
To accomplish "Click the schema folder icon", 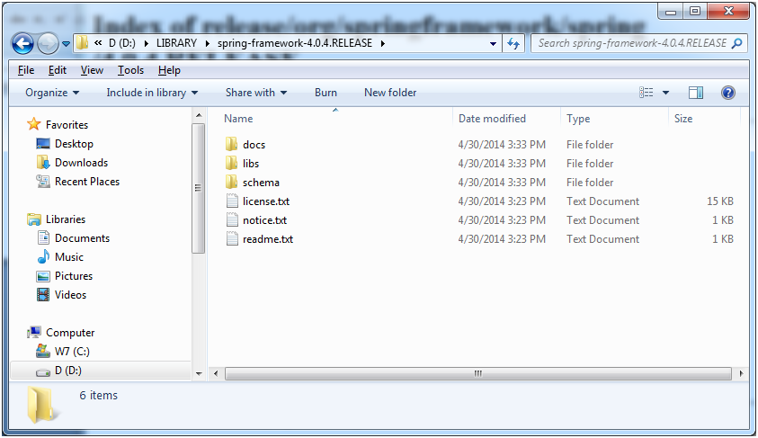I will pos(232,182).
